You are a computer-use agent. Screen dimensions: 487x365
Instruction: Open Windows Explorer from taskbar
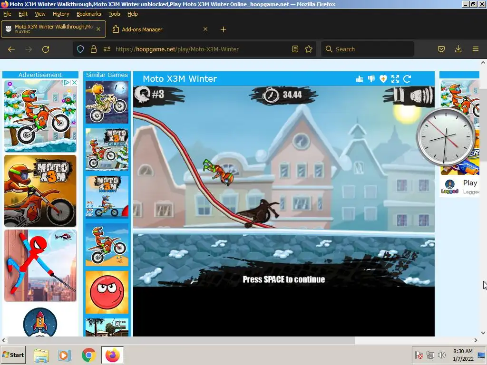(41, 355)
